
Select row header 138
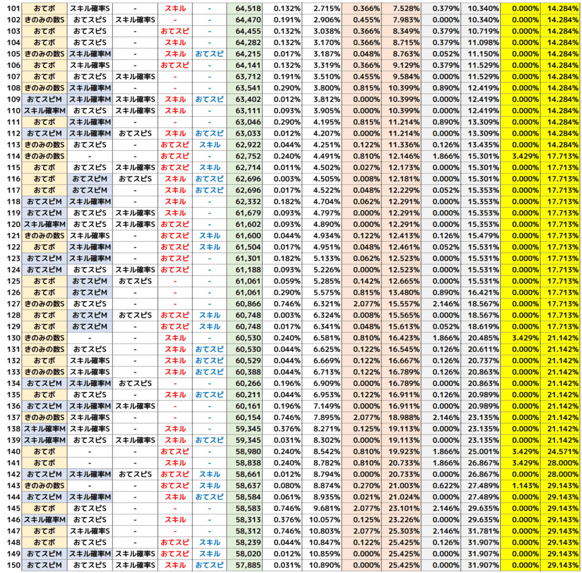[x=11, y=428]
